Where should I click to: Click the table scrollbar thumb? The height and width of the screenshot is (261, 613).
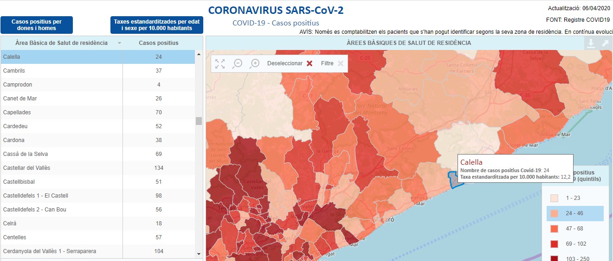click(x=199, y=121)
